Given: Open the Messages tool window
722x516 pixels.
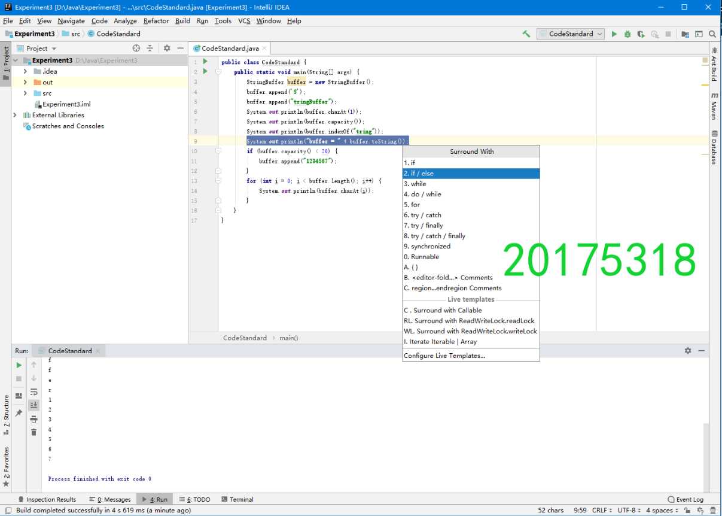Looking at the screenshot, I should click(x=109, y=499).
